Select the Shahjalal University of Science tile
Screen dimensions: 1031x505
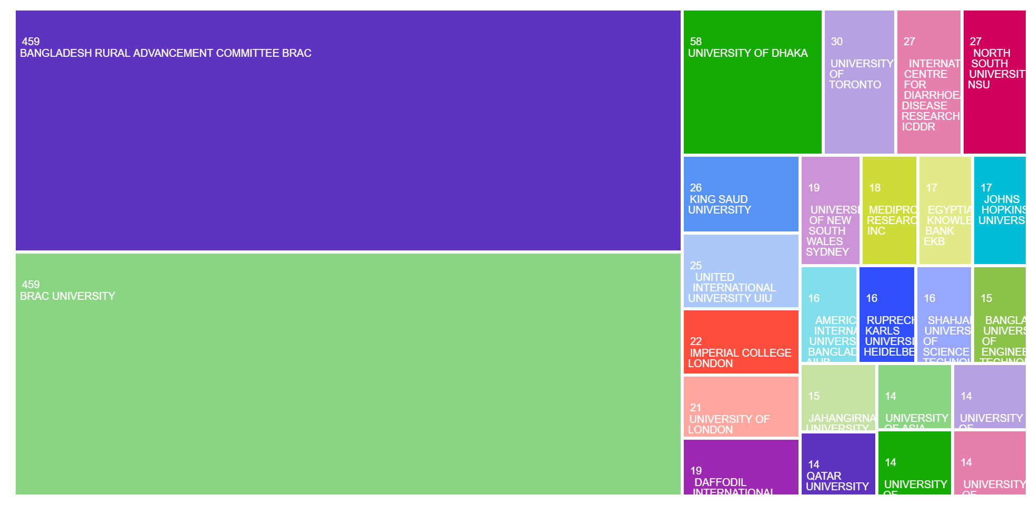pos(944,314)
